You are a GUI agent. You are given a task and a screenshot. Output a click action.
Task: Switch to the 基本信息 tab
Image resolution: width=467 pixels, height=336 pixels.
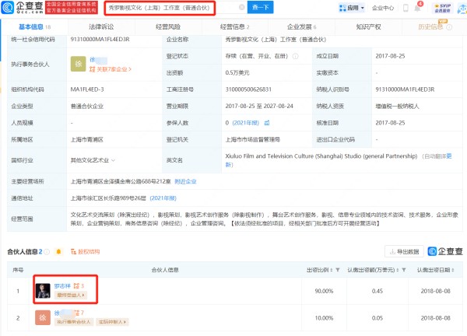coord(34,27)
